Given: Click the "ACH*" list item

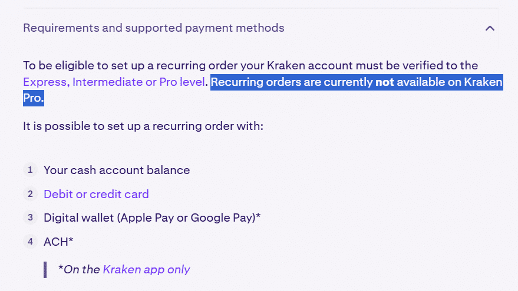Looking at the screenshot, I should pyautogui.click(x=58, y=242).
